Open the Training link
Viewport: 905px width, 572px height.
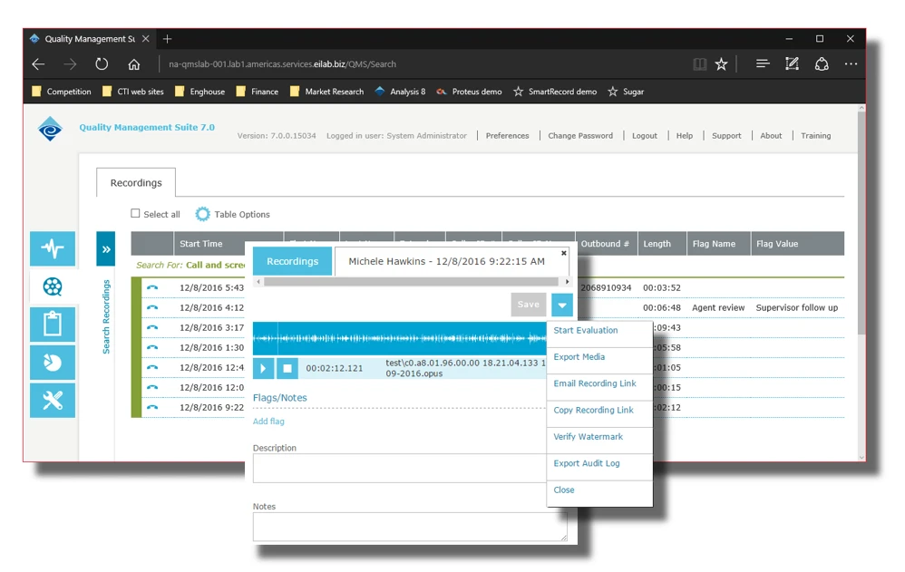815,136
